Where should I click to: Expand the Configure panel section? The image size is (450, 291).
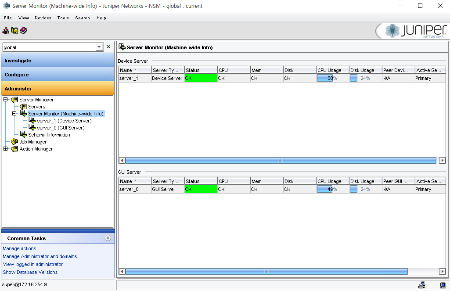click(x=58, y=74)
